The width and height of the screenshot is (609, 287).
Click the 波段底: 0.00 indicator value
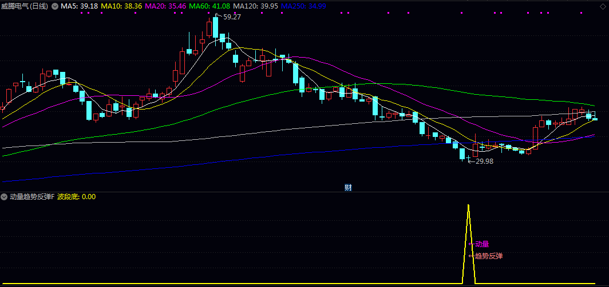coord(77,197)
